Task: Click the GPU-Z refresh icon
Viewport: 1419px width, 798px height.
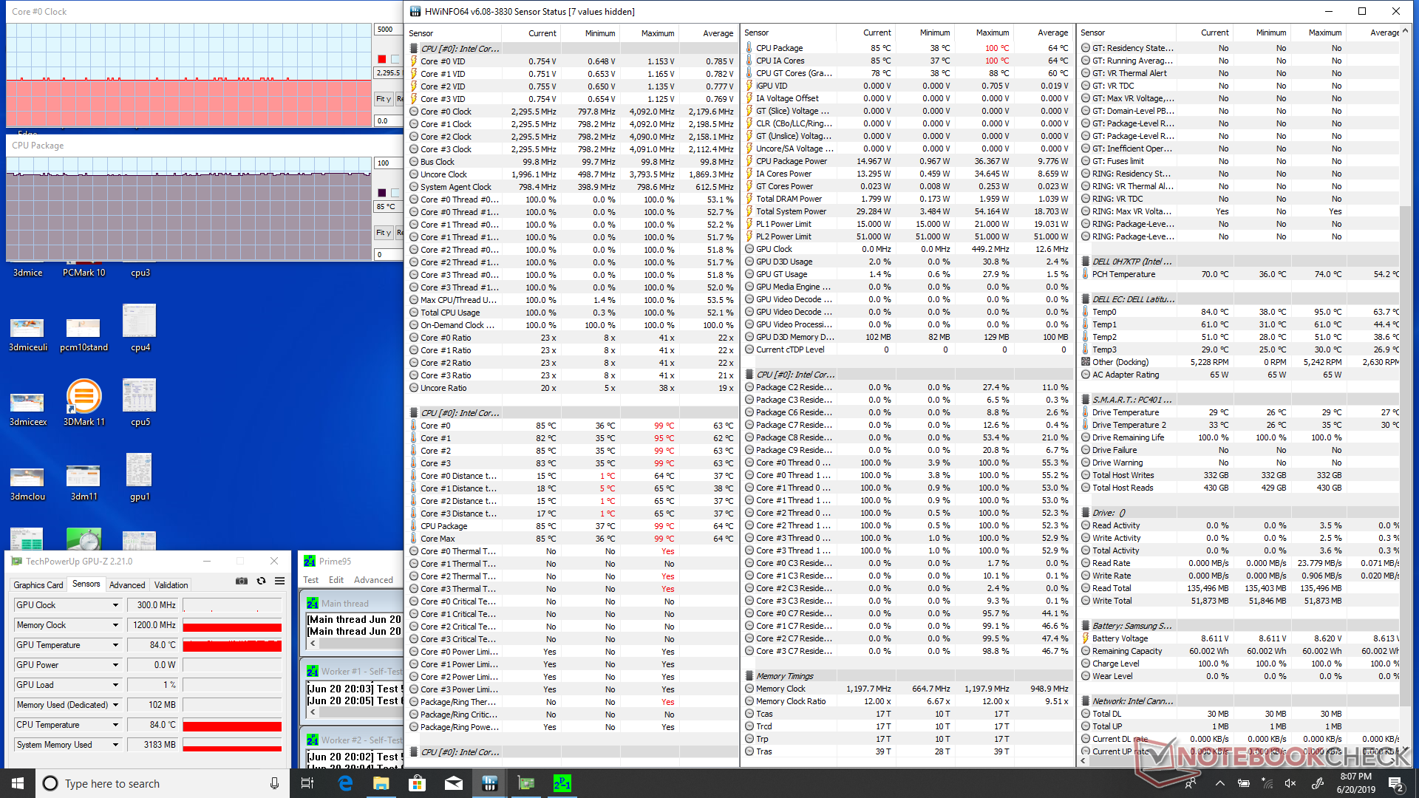Action: pyautogui.click(x=261, y=582)
